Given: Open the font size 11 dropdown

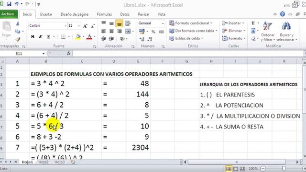Looking at the screenshot, I should 78,26.
